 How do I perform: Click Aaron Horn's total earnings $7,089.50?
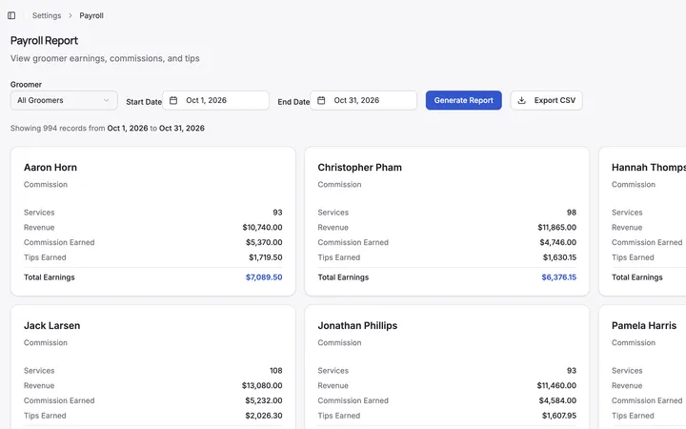[264, 277]
